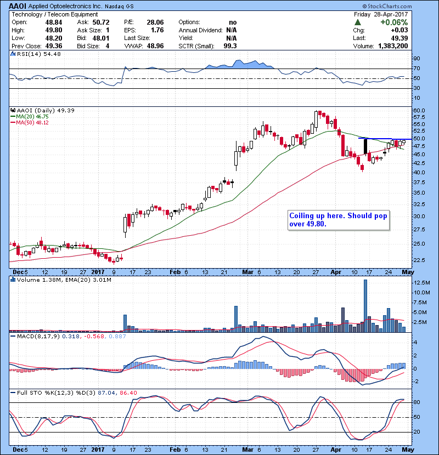
Task: Click the Last price 49.39
Action: point(399,38)
